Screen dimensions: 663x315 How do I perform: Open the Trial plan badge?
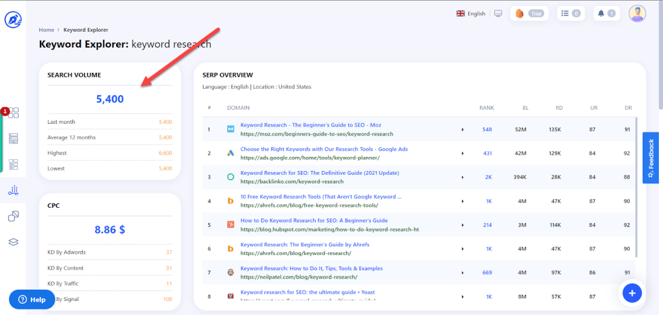point(529,13)
